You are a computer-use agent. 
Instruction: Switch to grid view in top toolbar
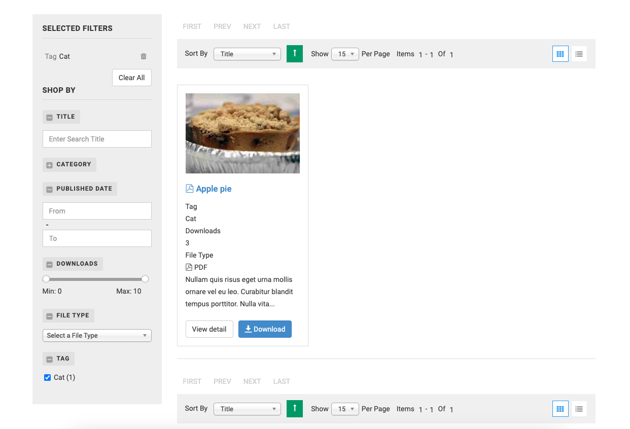click(561, 54)
